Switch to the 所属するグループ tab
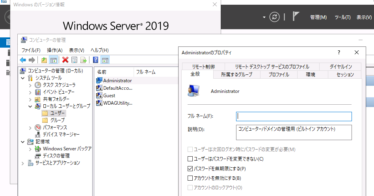Viewport: 374px width, 196px height. [x=236, y=74]
